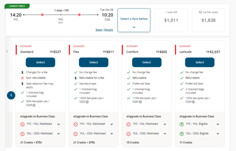
Task: Click the CA$865 Comfort price
Action: (x=162, y=52)
